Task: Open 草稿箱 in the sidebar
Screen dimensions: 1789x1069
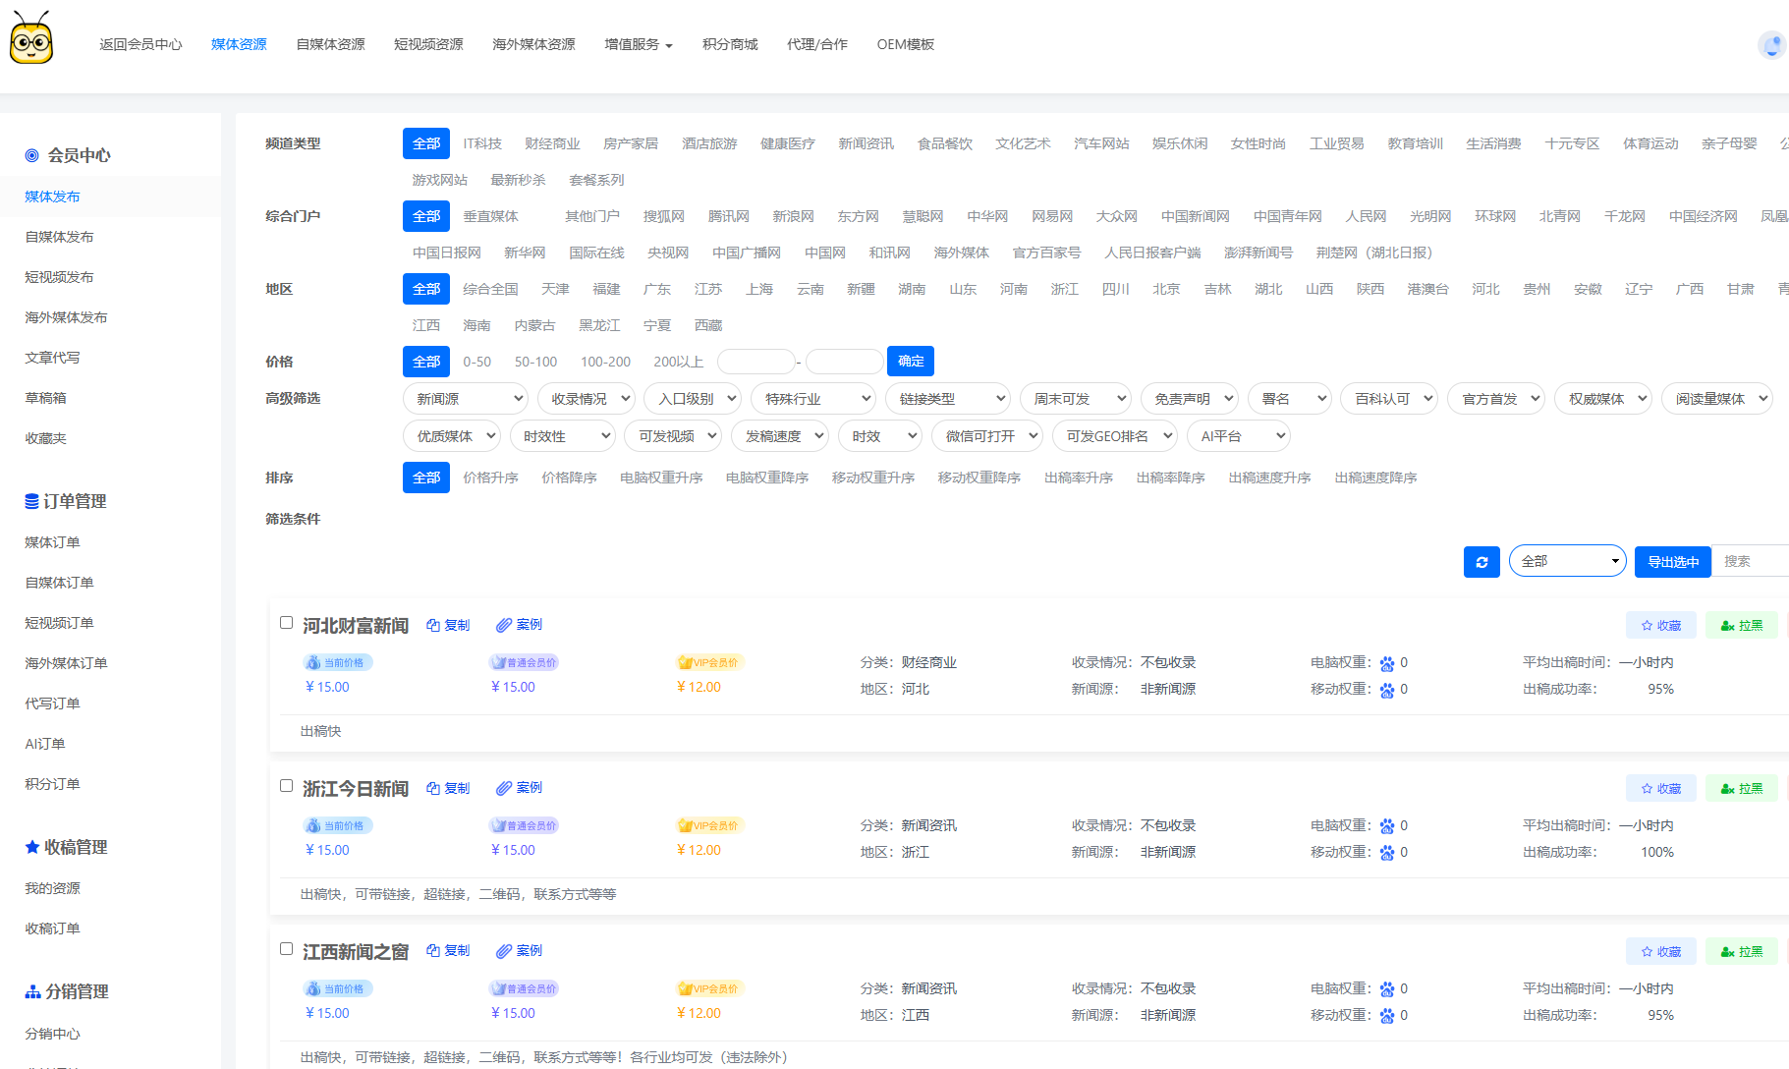Action: [45, 398]
